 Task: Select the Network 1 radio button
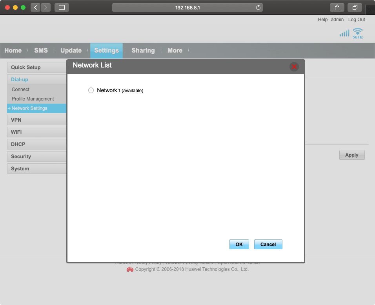(91, 90)
